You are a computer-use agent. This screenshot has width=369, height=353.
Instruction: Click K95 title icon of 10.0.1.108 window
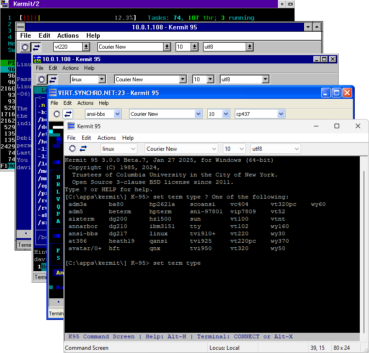pos(37,59)
